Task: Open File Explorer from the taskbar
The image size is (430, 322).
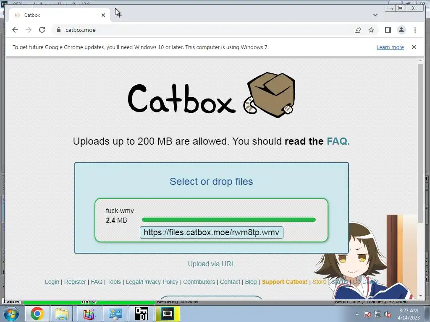Action: pos(62,314)
